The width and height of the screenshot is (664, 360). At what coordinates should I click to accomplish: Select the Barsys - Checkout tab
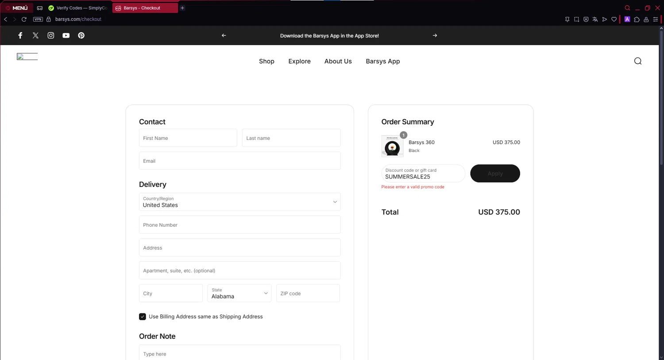[x=145, y=8]
